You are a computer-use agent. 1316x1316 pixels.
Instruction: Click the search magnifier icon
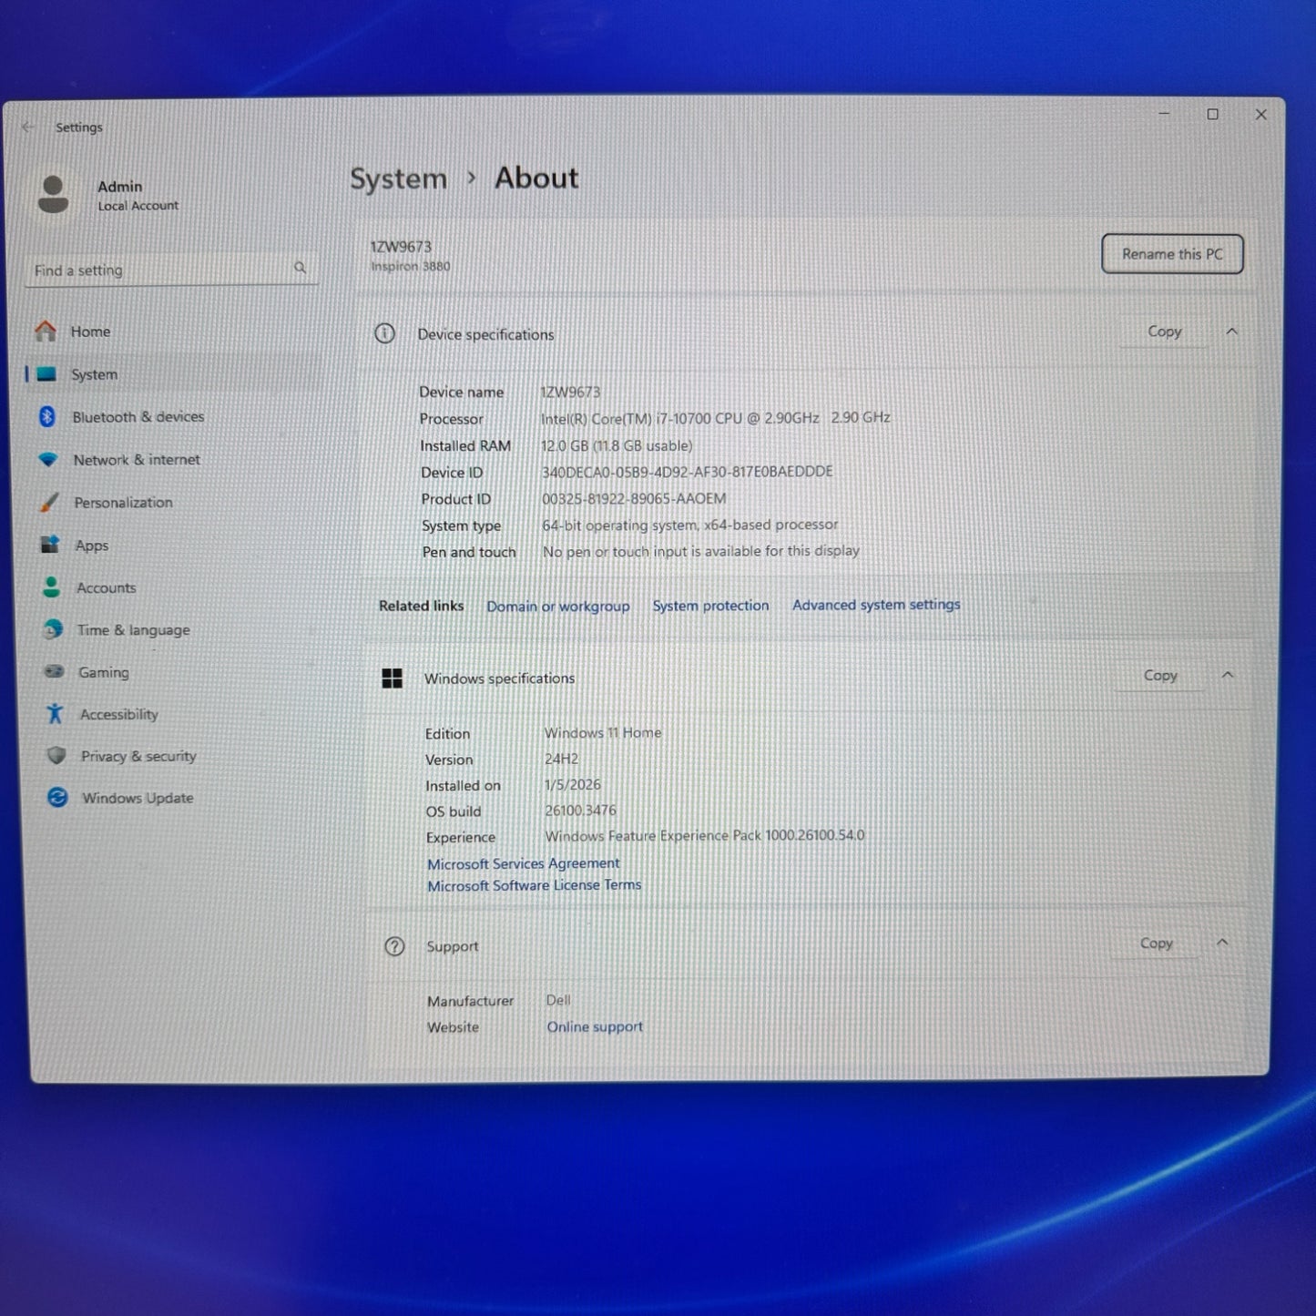(x=300, y=268)
